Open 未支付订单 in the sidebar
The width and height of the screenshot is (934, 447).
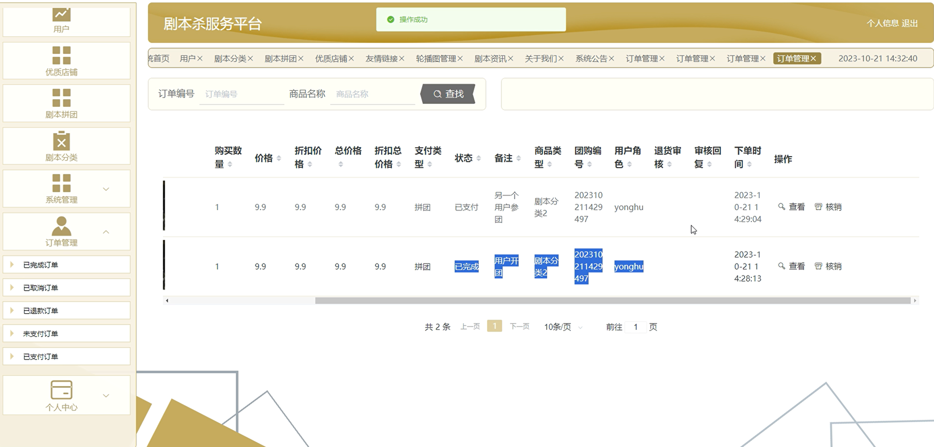(66, 333)
